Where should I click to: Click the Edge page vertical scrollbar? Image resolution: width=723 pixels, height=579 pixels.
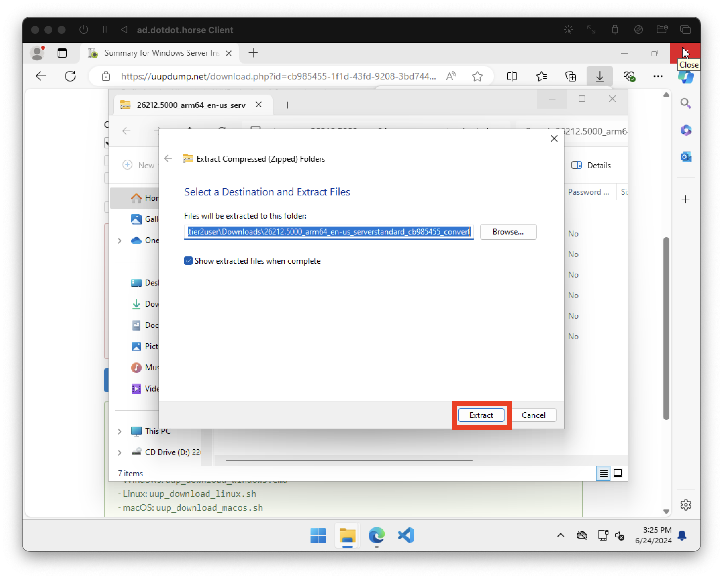666,328
